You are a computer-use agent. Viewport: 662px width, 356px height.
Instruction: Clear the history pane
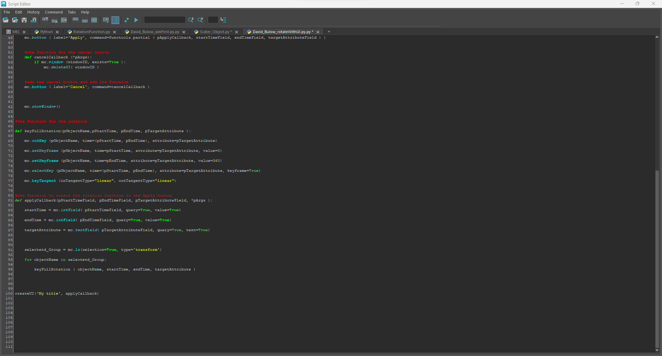tap(45, 20)
